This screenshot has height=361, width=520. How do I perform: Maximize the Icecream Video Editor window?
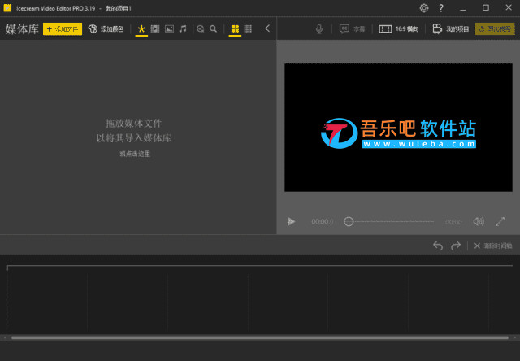click(486, 7)
